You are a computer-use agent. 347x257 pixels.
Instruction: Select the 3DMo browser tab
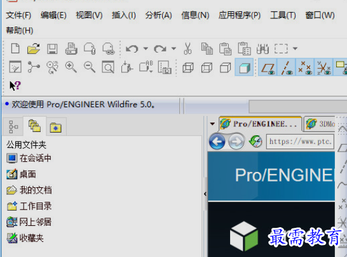coord(320,124)
